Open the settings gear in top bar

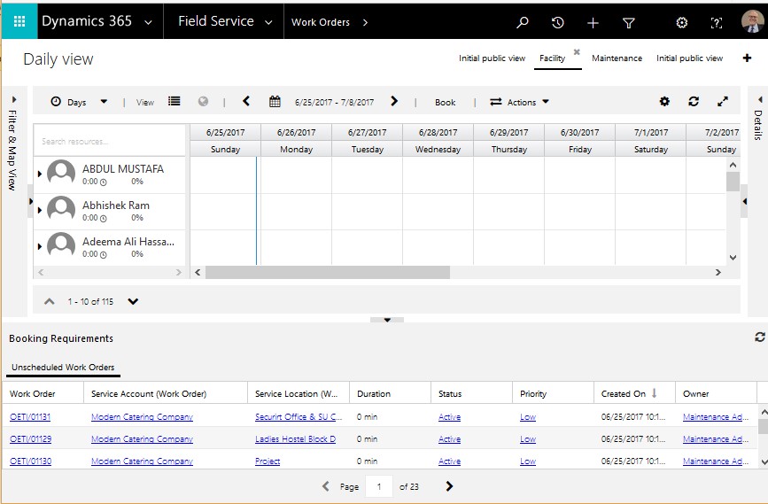681,22
